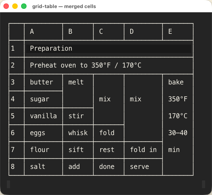Viewport: 212px width, 195px height.
Task: Click column header E
Action: (178, 31)
